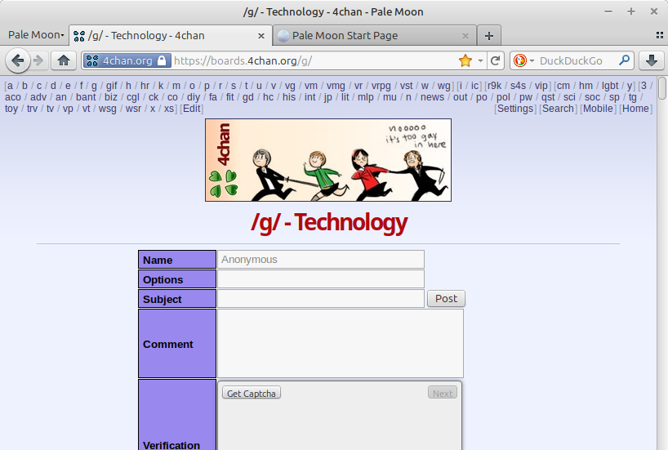
Task: Click the forward navigation arrow
Action: pyautogui.click(x=38, y=60)
